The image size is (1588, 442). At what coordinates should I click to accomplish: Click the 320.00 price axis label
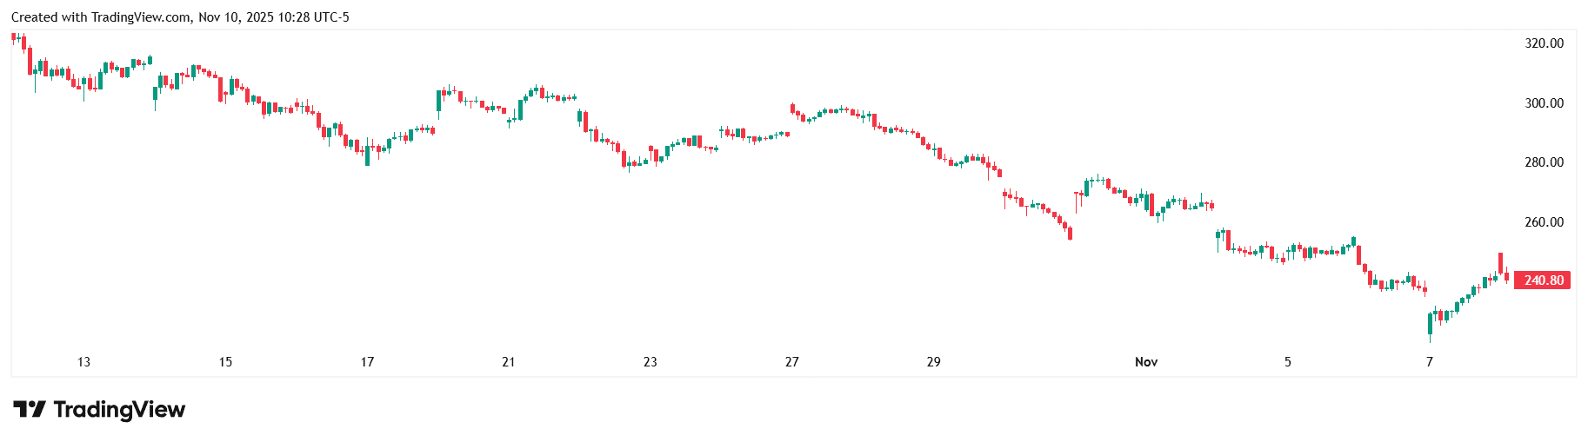[1545, 43]
